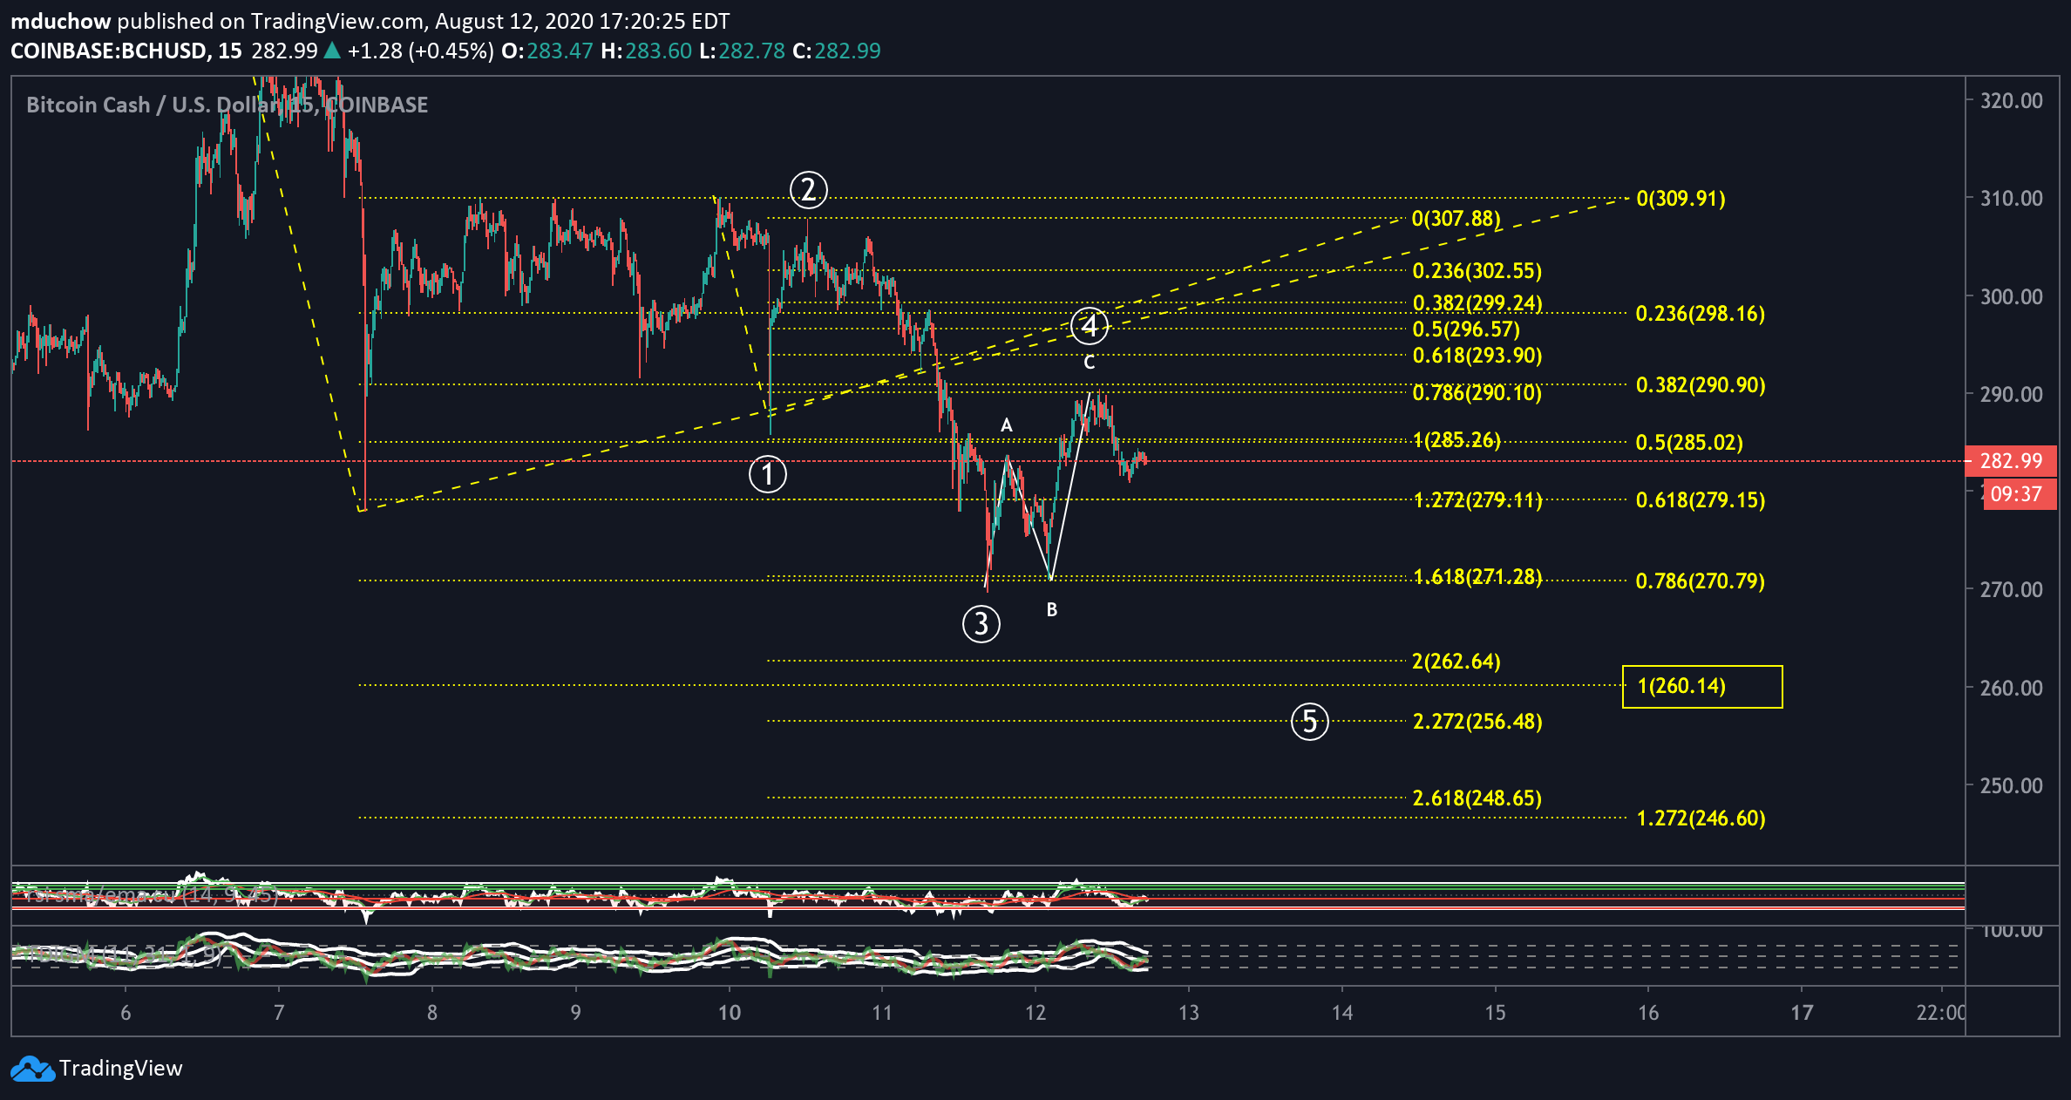Screen dimensions: 2071x1100
Task: Click the green up-triangle next to 282.99
Action: pos(332,51)
